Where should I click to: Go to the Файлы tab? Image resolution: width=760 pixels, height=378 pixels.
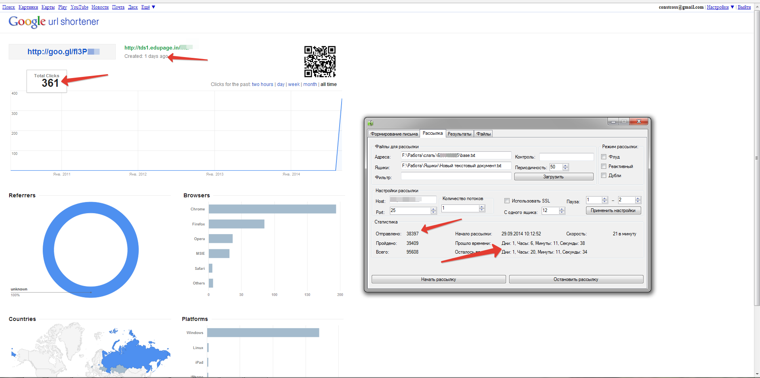483,134
